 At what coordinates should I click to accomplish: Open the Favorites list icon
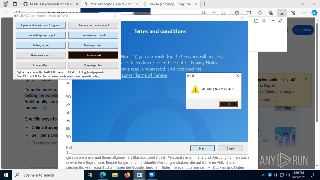(260, 13)
